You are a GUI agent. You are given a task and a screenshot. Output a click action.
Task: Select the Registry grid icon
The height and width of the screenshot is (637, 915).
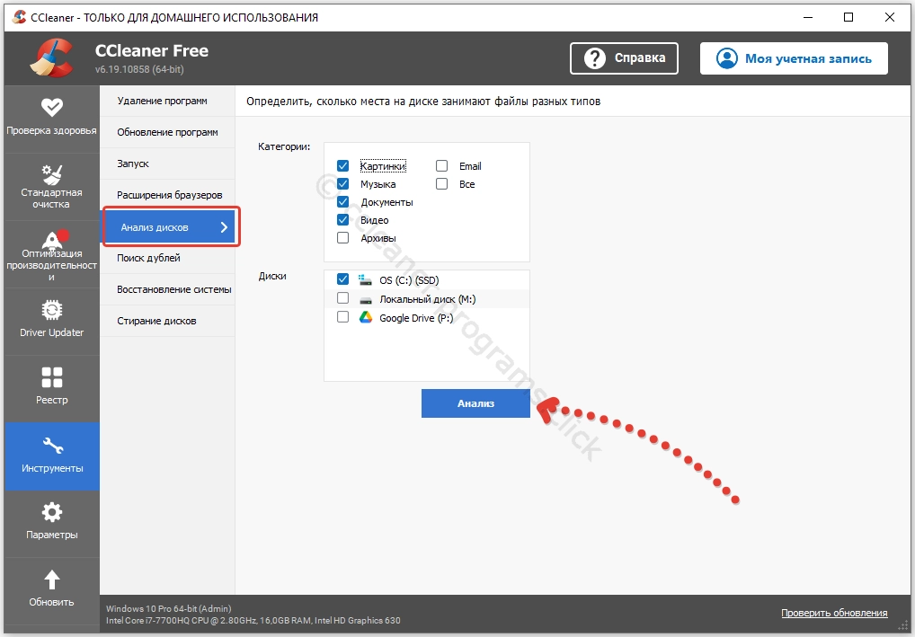click(51, 377)
